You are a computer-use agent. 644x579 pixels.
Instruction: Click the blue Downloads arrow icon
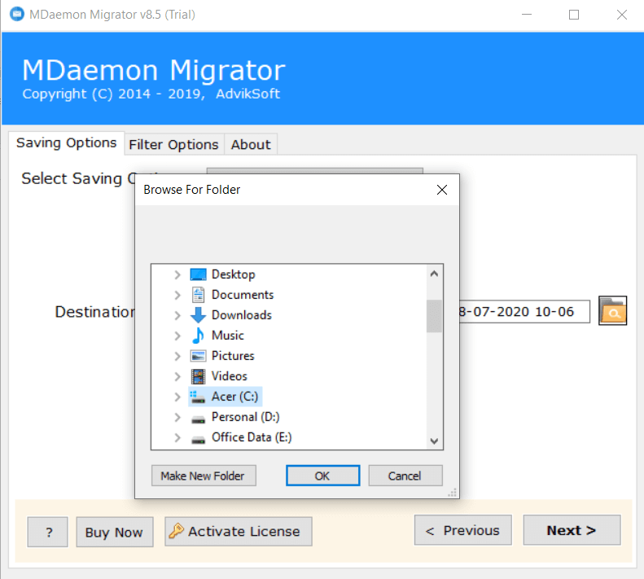[x=198, y=315]
